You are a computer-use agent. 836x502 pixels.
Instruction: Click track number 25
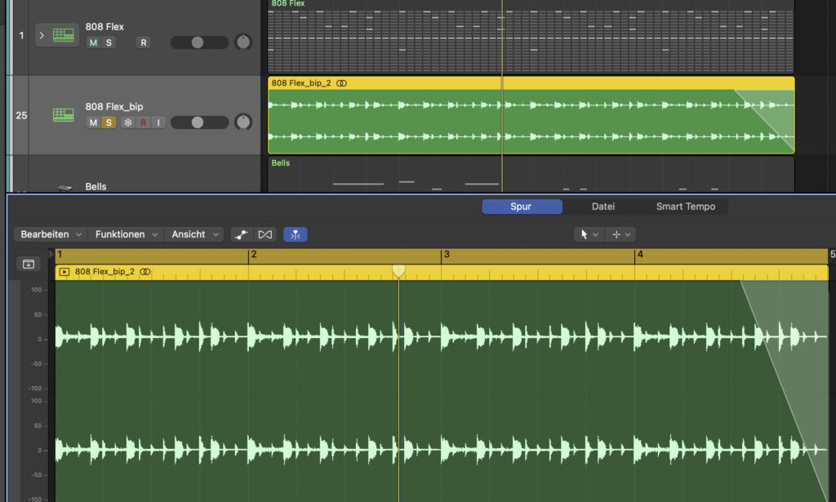(21, 115)
